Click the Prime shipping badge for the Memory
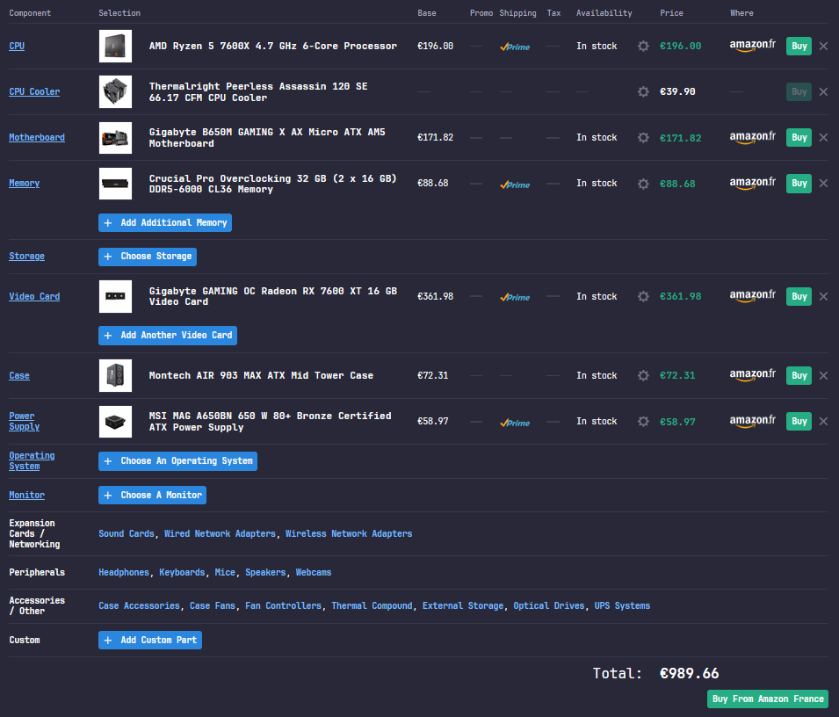 [x=515, y=185]
